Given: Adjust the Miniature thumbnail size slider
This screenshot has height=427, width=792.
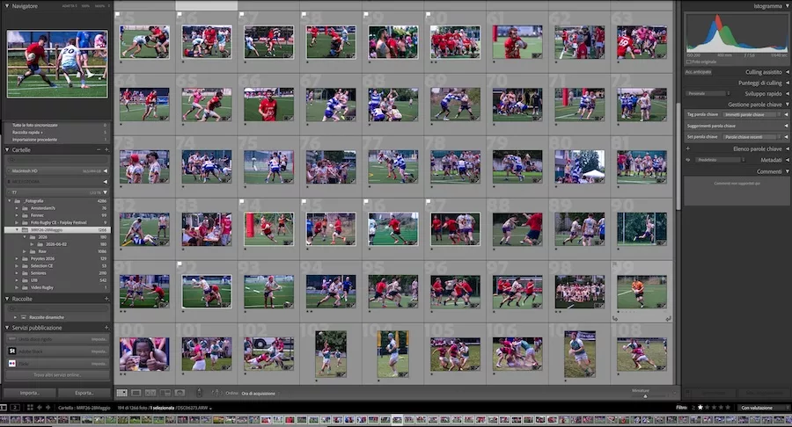Looking at the screenshot, I should coord(645,396).
